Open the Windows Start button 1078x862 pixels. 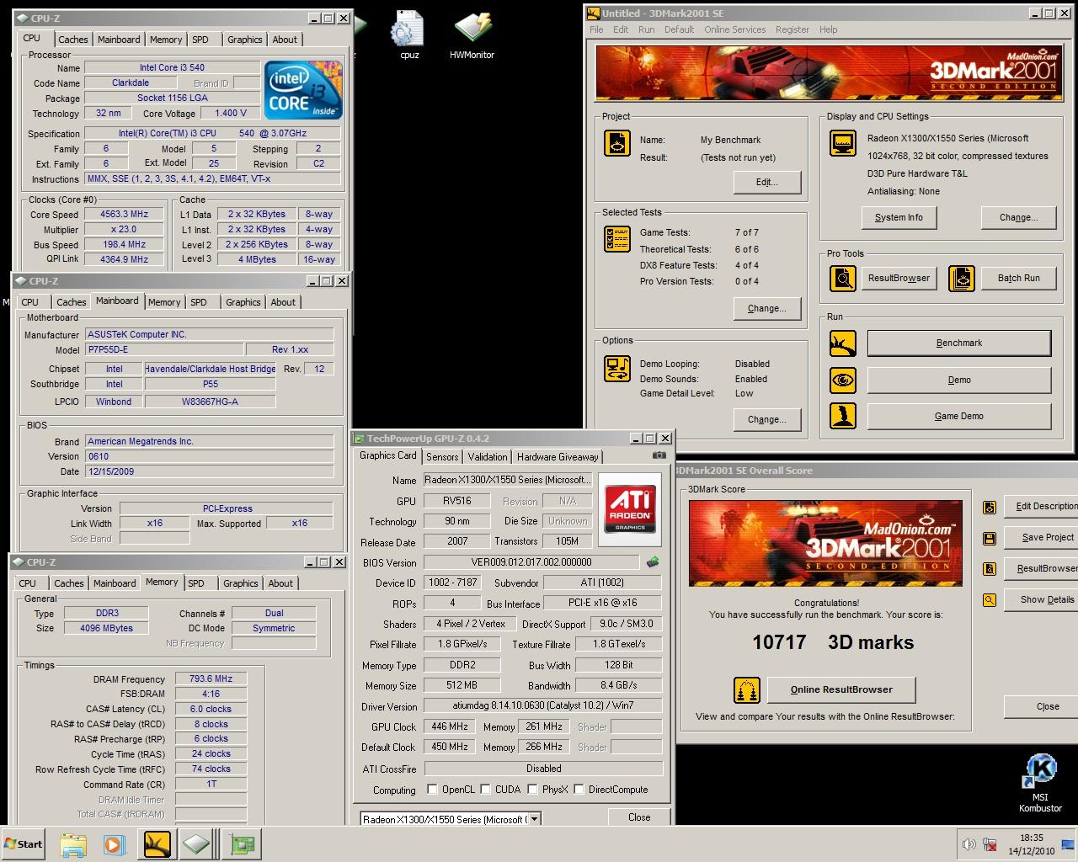pos(24,844)
